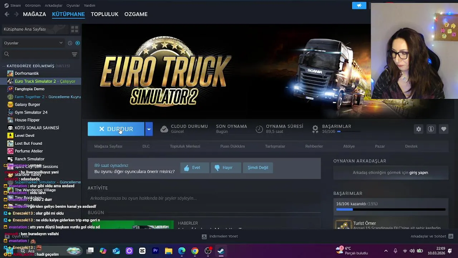
Task: Open the Puan Dükkânı tab
Action: click(x=233, y=146)
